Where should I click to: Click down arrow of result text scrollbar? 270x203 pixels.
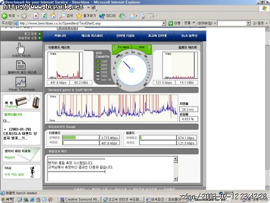point(175,179)
